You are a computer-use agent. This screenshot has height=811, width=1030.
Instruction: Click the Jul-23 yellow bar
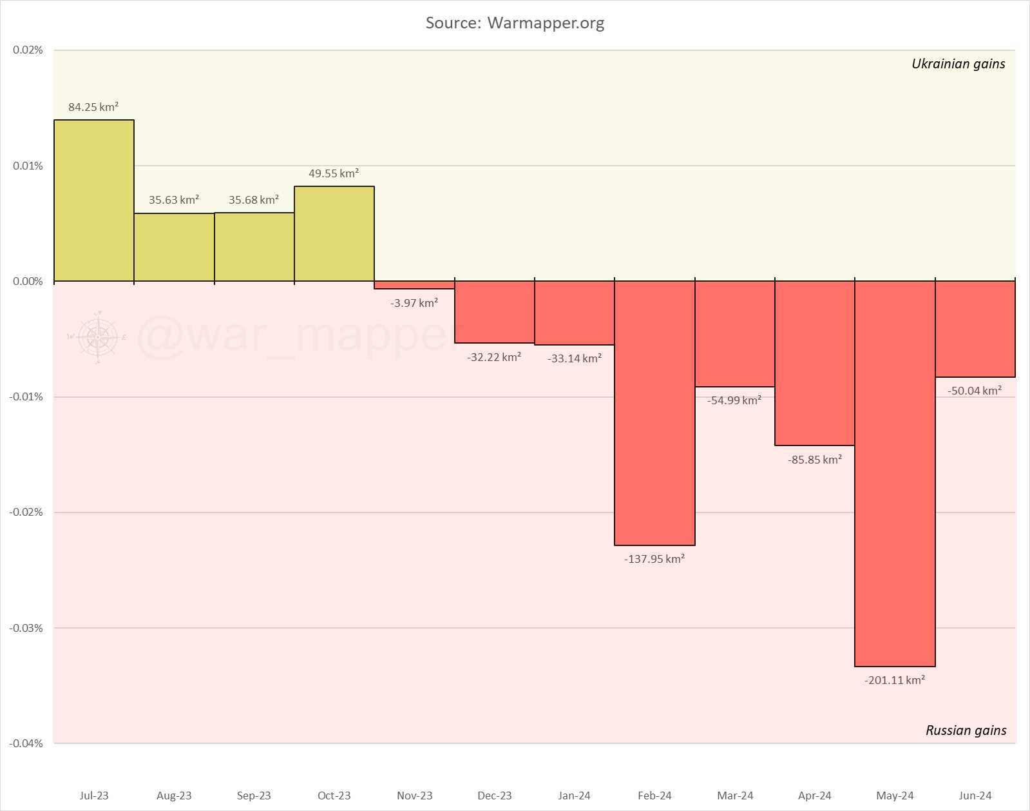(x=94, y=200)
